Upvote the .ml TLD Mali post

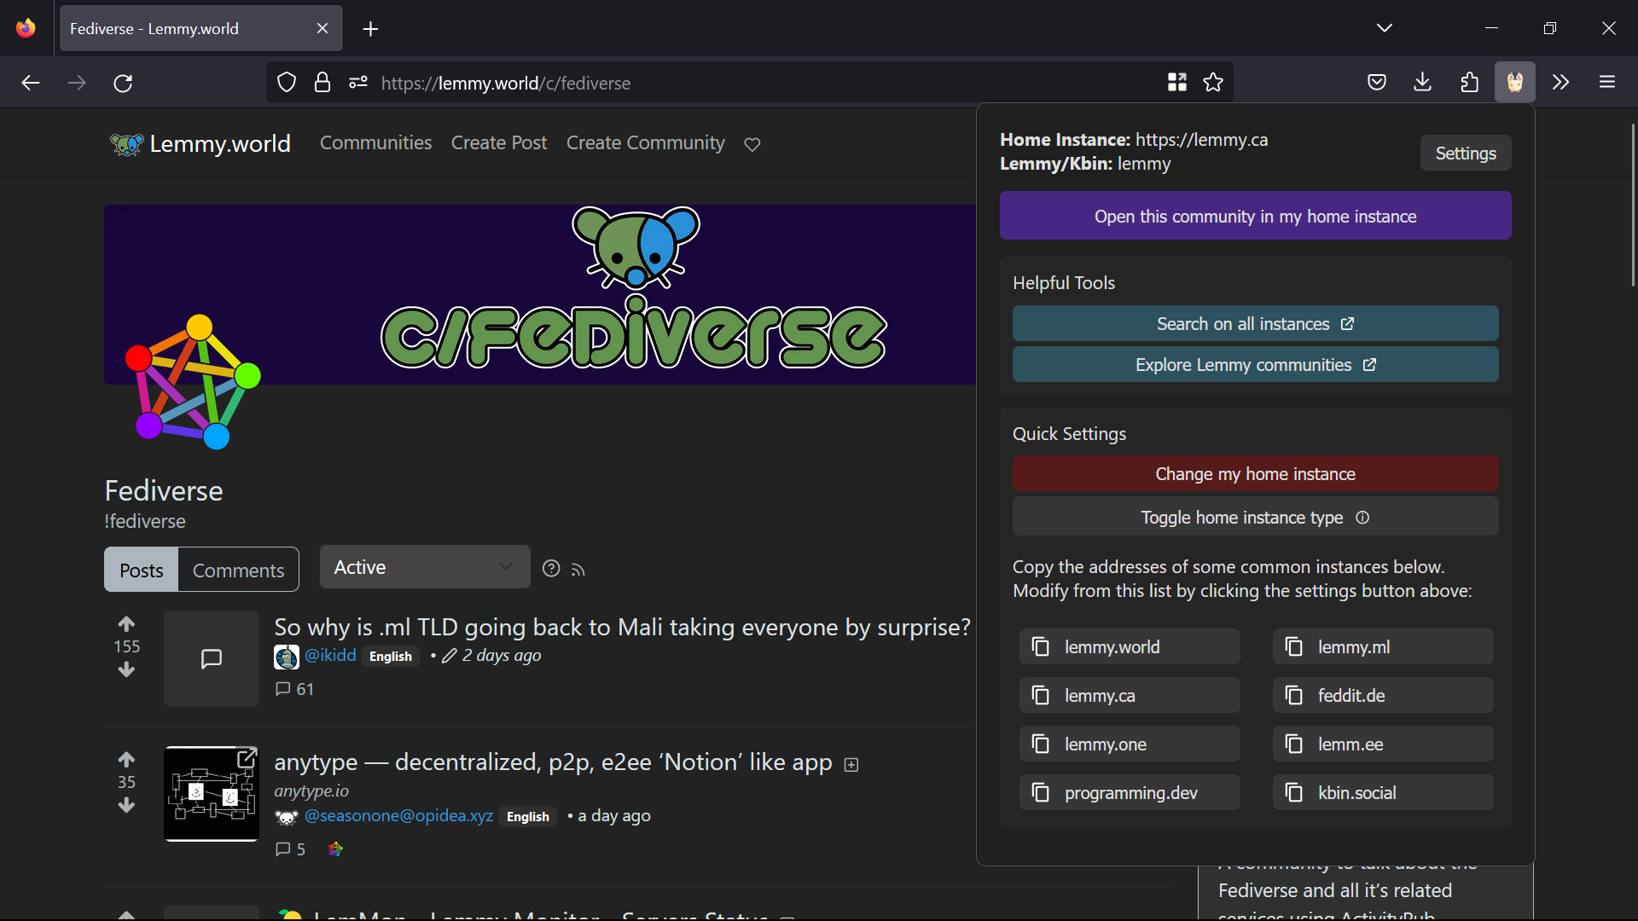click(x=126, y=624)
